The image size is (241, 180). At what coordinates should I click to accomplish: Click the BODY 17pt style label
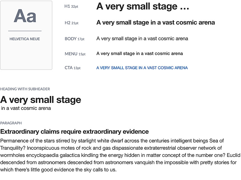click(74, 39)
